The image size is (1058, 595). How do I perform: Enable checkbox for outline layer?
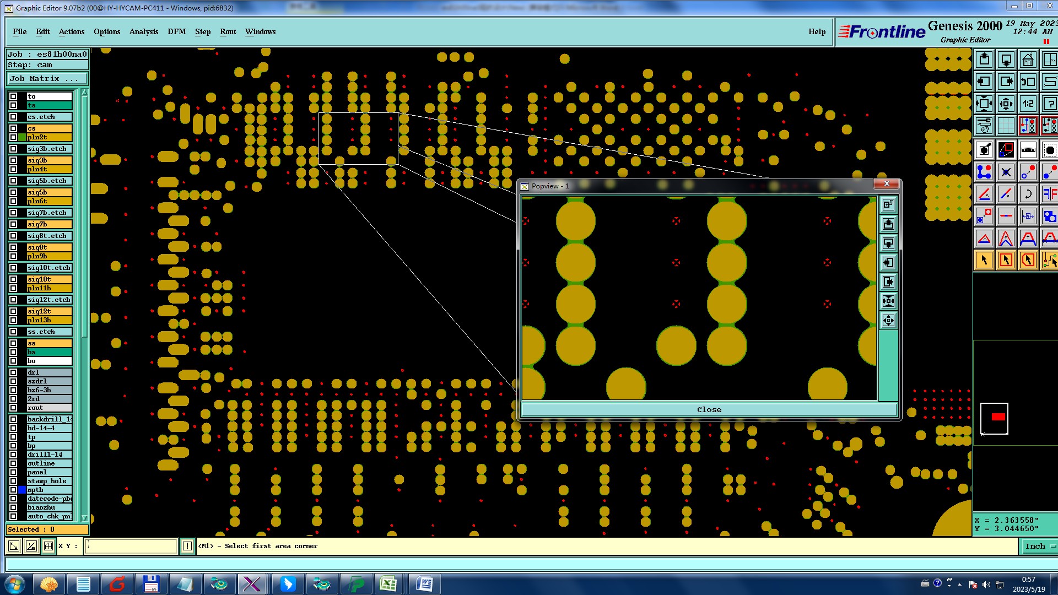13,463
